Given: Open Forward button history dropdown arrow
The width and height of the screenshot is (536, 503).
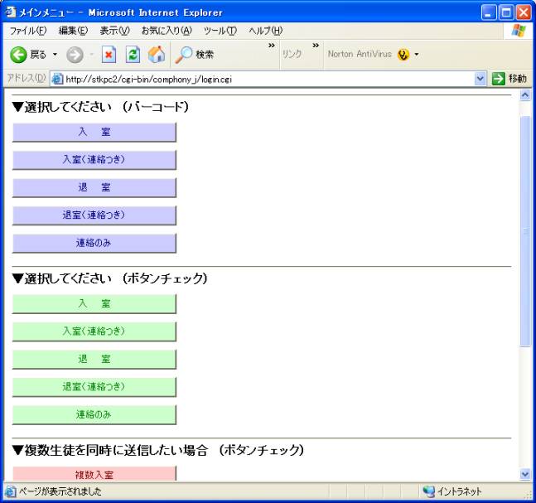Looking at the screenshot, I should pos(92,55).
